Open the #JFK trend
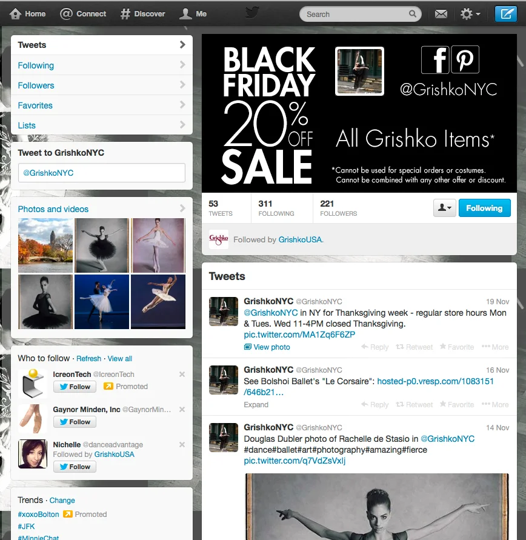Image resolution: width=526 pixels, height=540 pixels. pyautogui.click(x=26, y=526)
